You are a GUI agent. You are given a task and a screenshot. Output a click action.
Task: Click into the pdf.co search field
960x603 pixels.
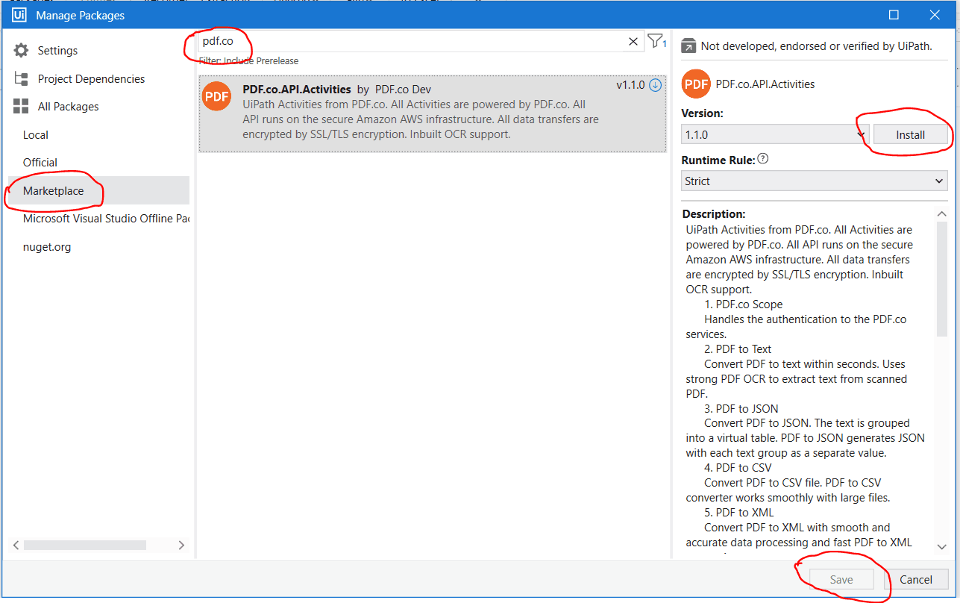(x=410, y=42)
